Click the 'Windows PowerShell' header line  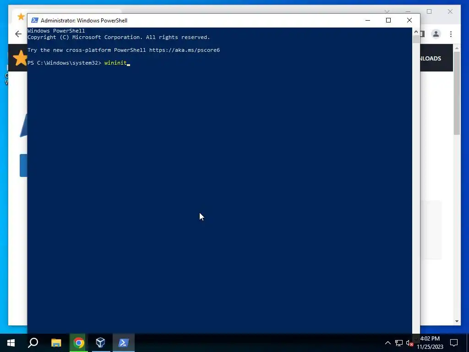coord(56,31)
